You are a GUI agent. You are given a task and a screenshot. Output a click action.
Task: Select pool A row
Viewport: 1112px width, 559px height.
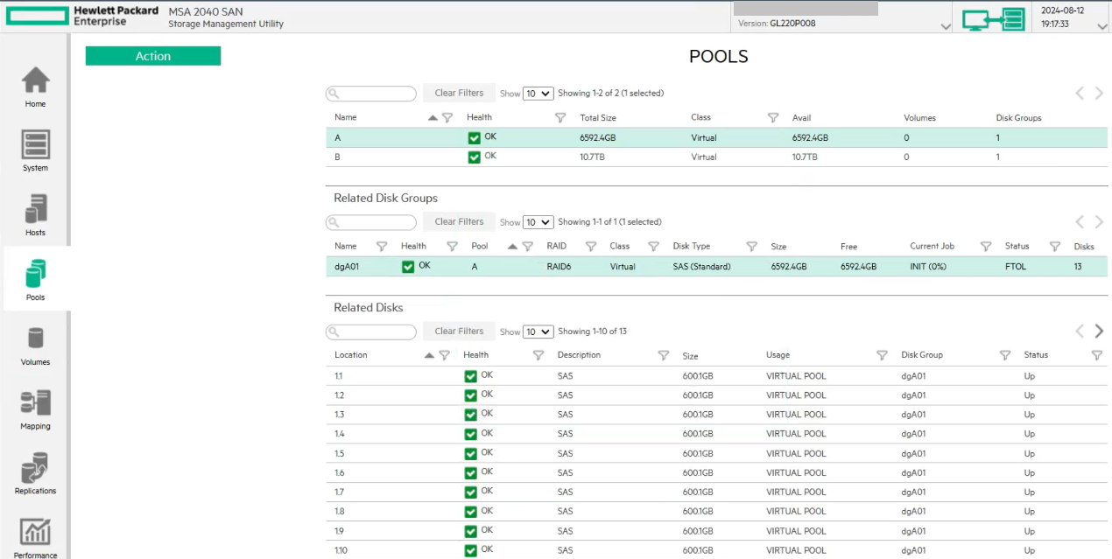point(716,137)
